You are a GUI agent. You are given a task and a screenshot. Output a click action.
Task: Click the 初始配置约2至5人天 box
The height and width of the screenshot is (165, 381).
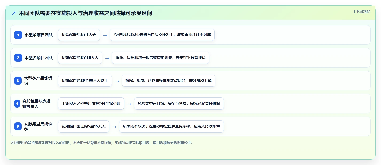(x=79, y=35)
